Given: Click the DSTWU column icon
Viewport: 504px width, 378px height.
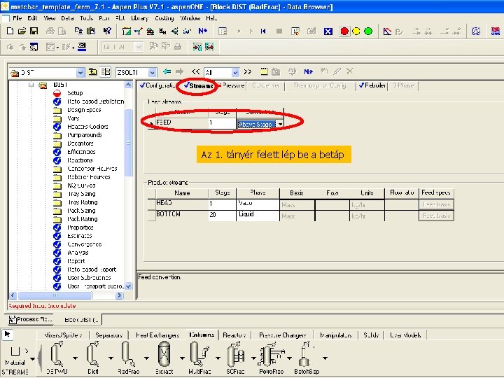Looking at the screenshot, I should [x=56, y=356].
